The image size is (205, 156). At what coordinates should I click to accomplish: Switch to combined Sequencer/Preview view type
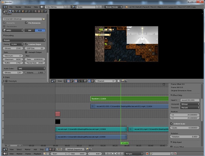(71, 81)
